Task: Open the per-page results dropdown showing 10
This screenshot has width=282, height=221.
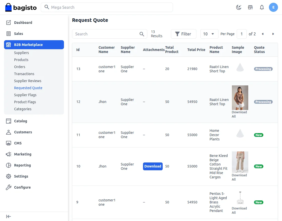Action: pyautogui.click(x=209, y=34)
